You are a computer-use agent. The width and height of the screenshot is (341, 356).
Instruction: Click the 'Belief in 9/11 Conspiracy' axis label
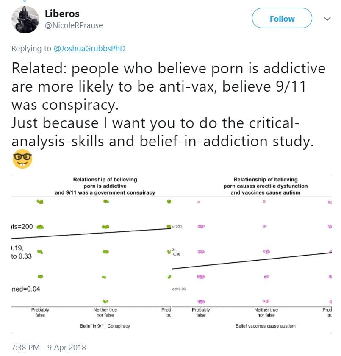[105, 326]
